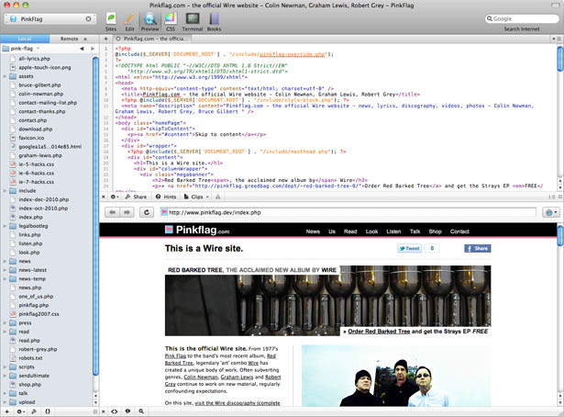Screen dimensions: 564x417
Task: Open the Sites view in the toolbar
Action: point(110,20)
